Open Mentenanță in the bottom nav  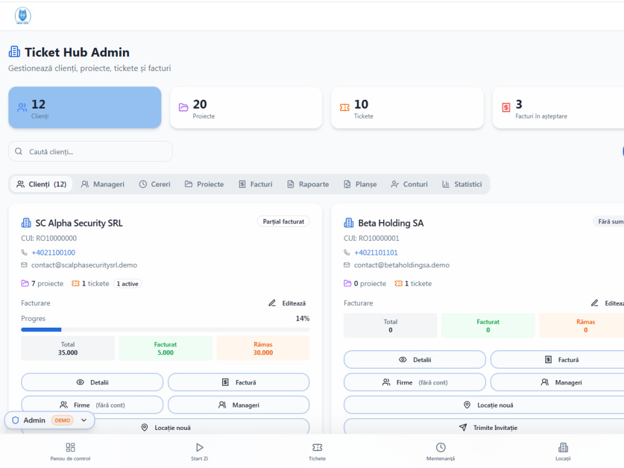441,451
